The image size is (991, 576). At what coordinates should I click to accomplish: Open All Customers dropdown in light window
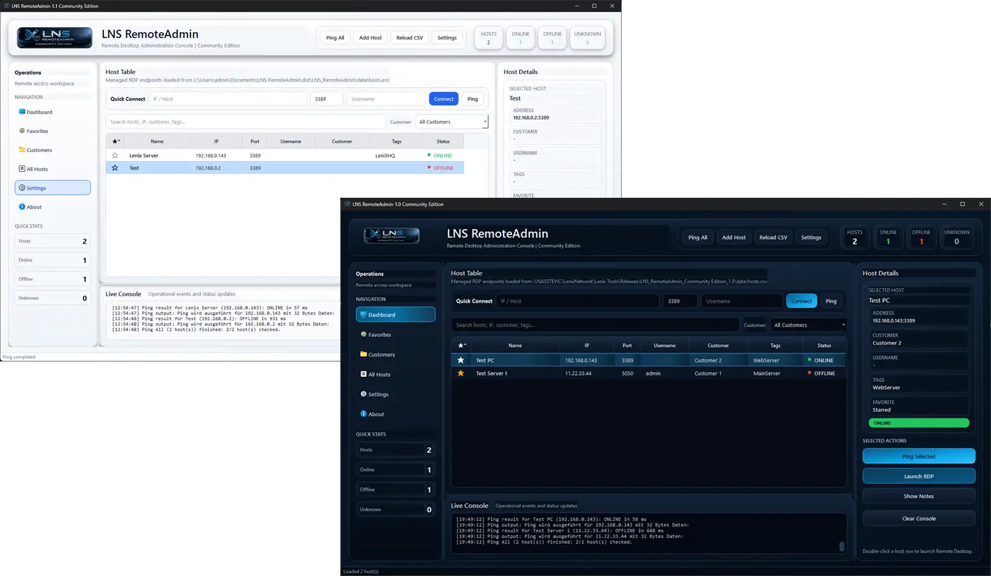(452, 122)
